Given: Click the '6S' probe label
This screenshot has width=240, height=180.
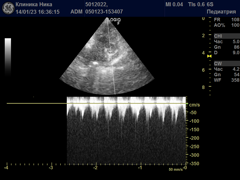Looking at the screenshot, I should click(210, 4).
